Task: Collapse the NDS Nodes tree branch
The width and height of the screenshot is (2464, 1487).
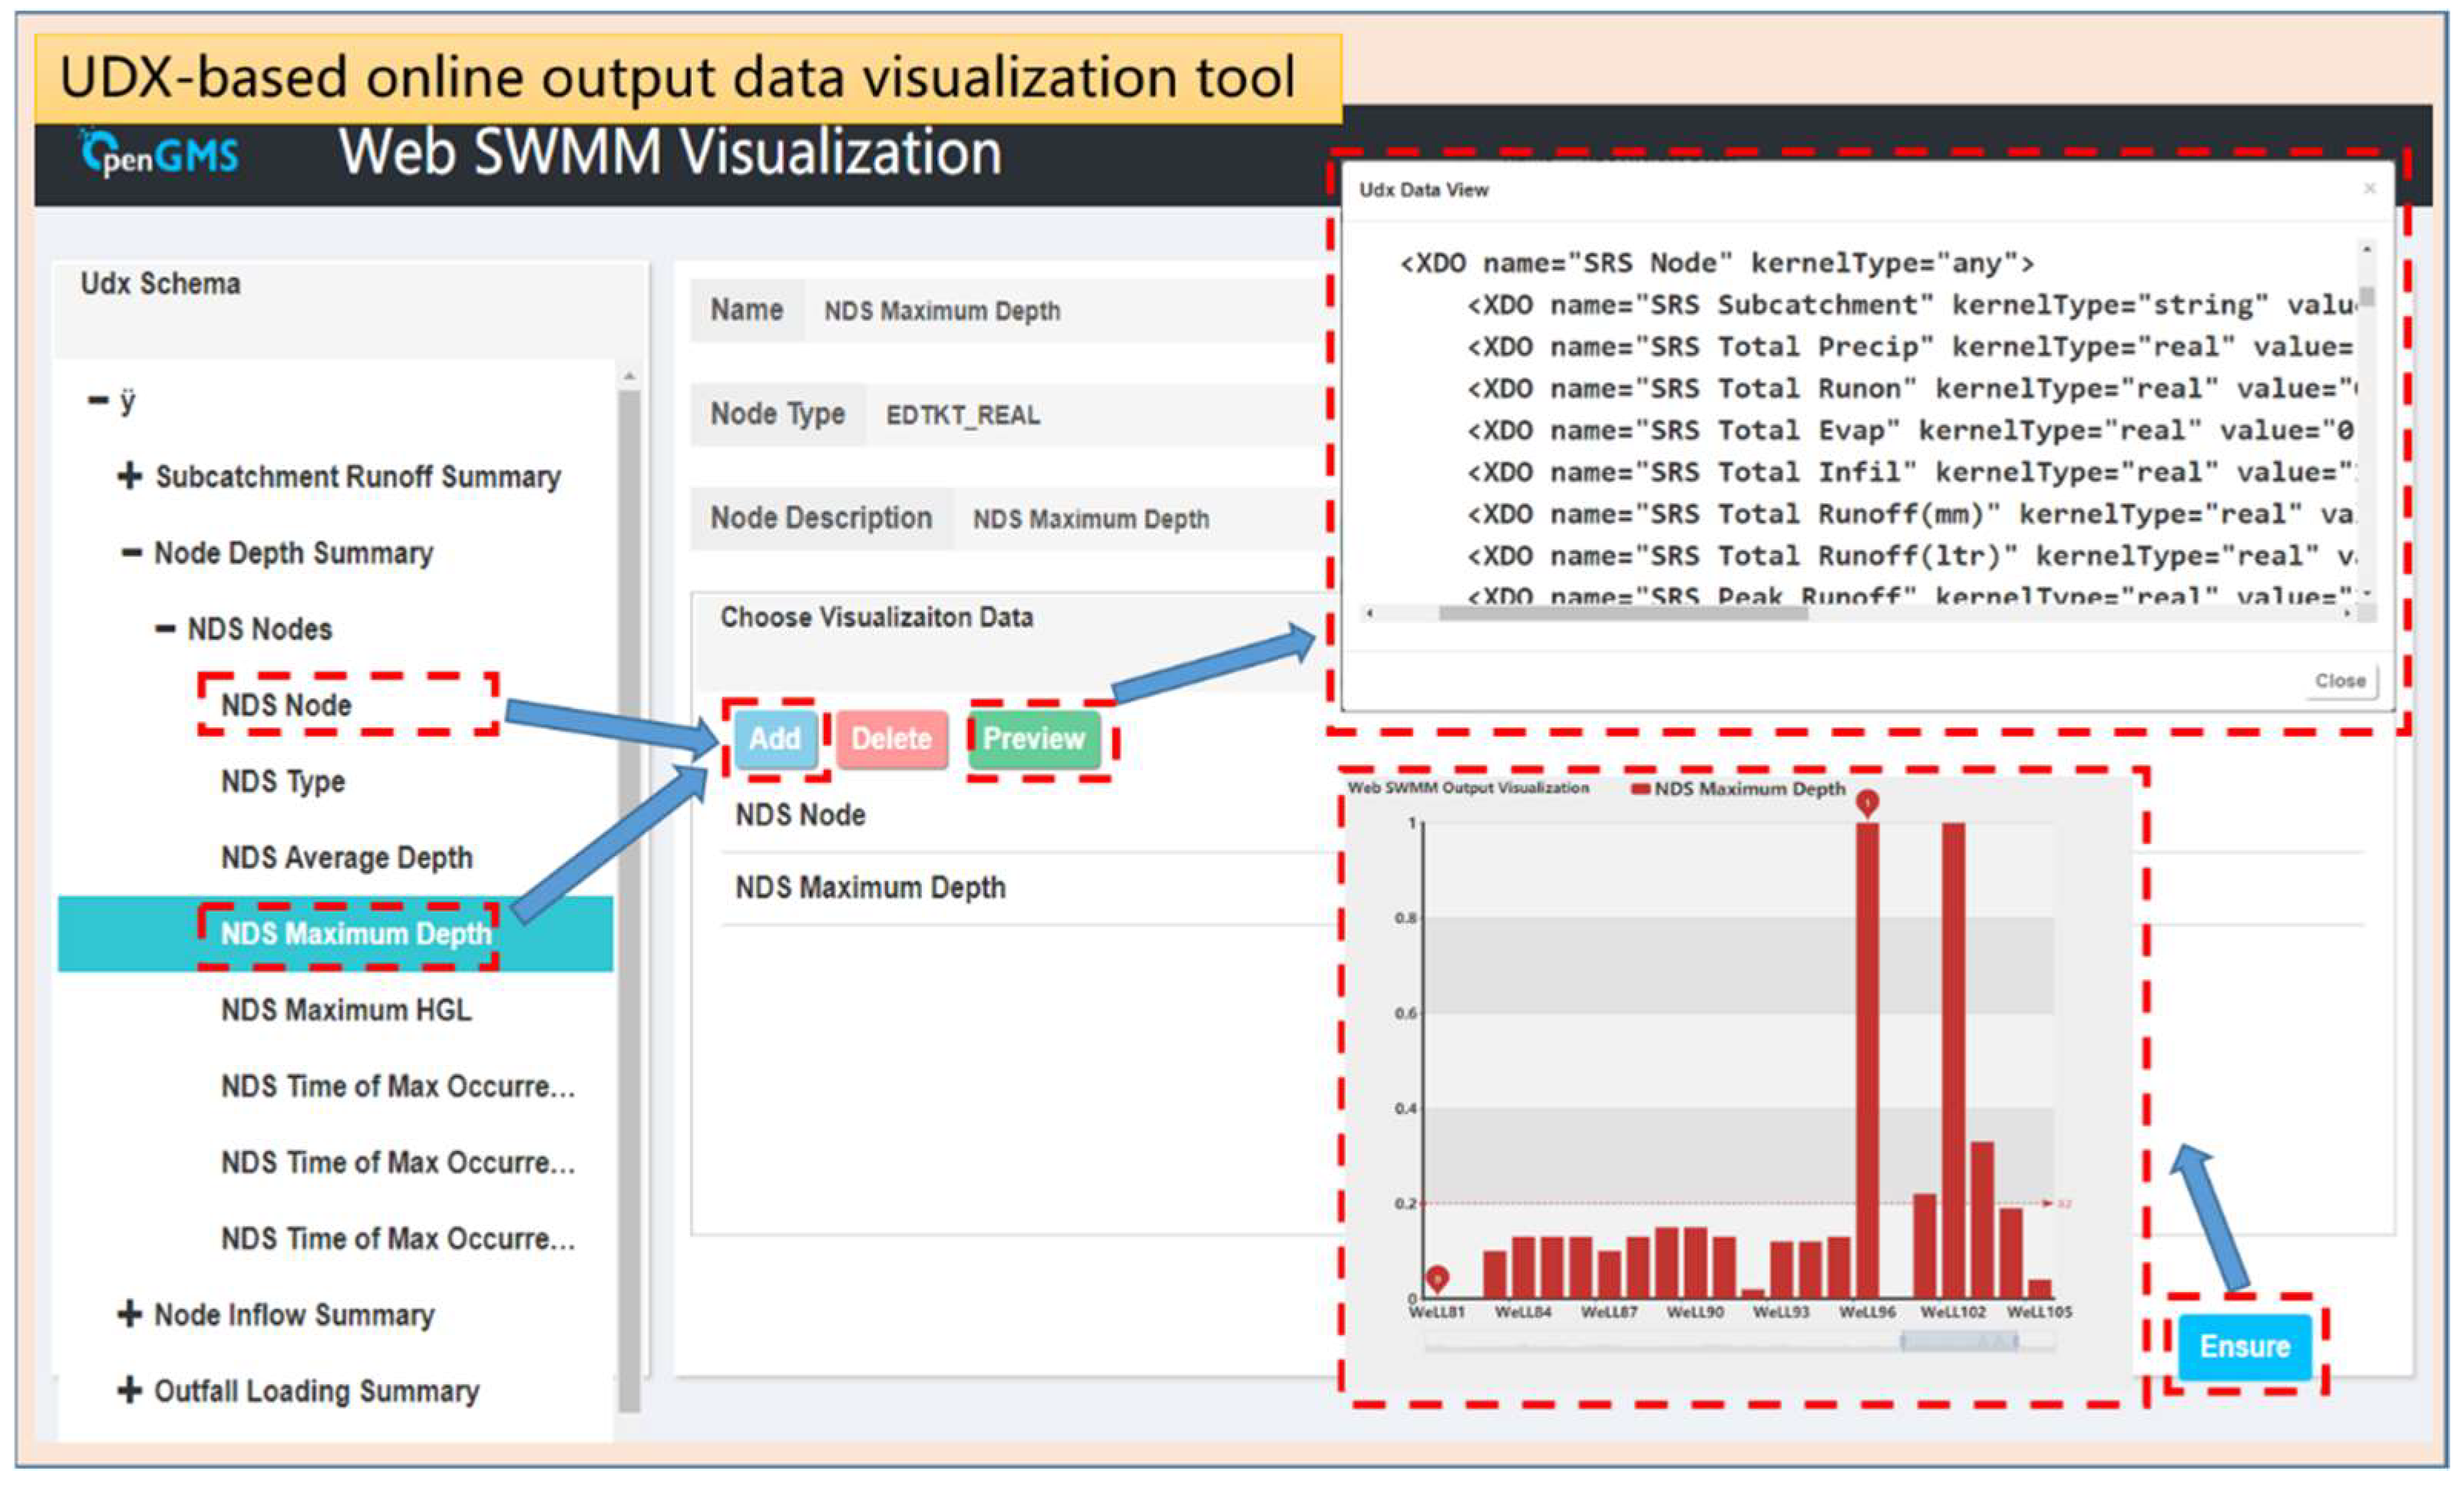Action: click(165, 628)
